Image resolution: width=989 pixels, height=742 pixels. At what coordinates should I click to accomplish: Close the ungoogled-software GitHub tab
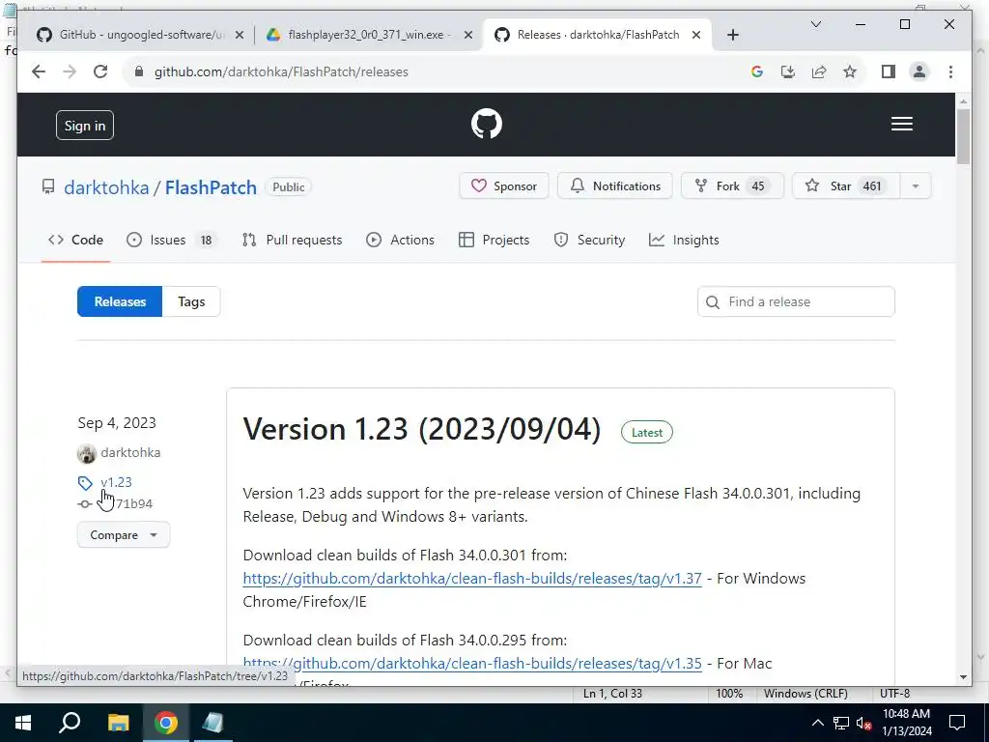(x=240, y=36)
